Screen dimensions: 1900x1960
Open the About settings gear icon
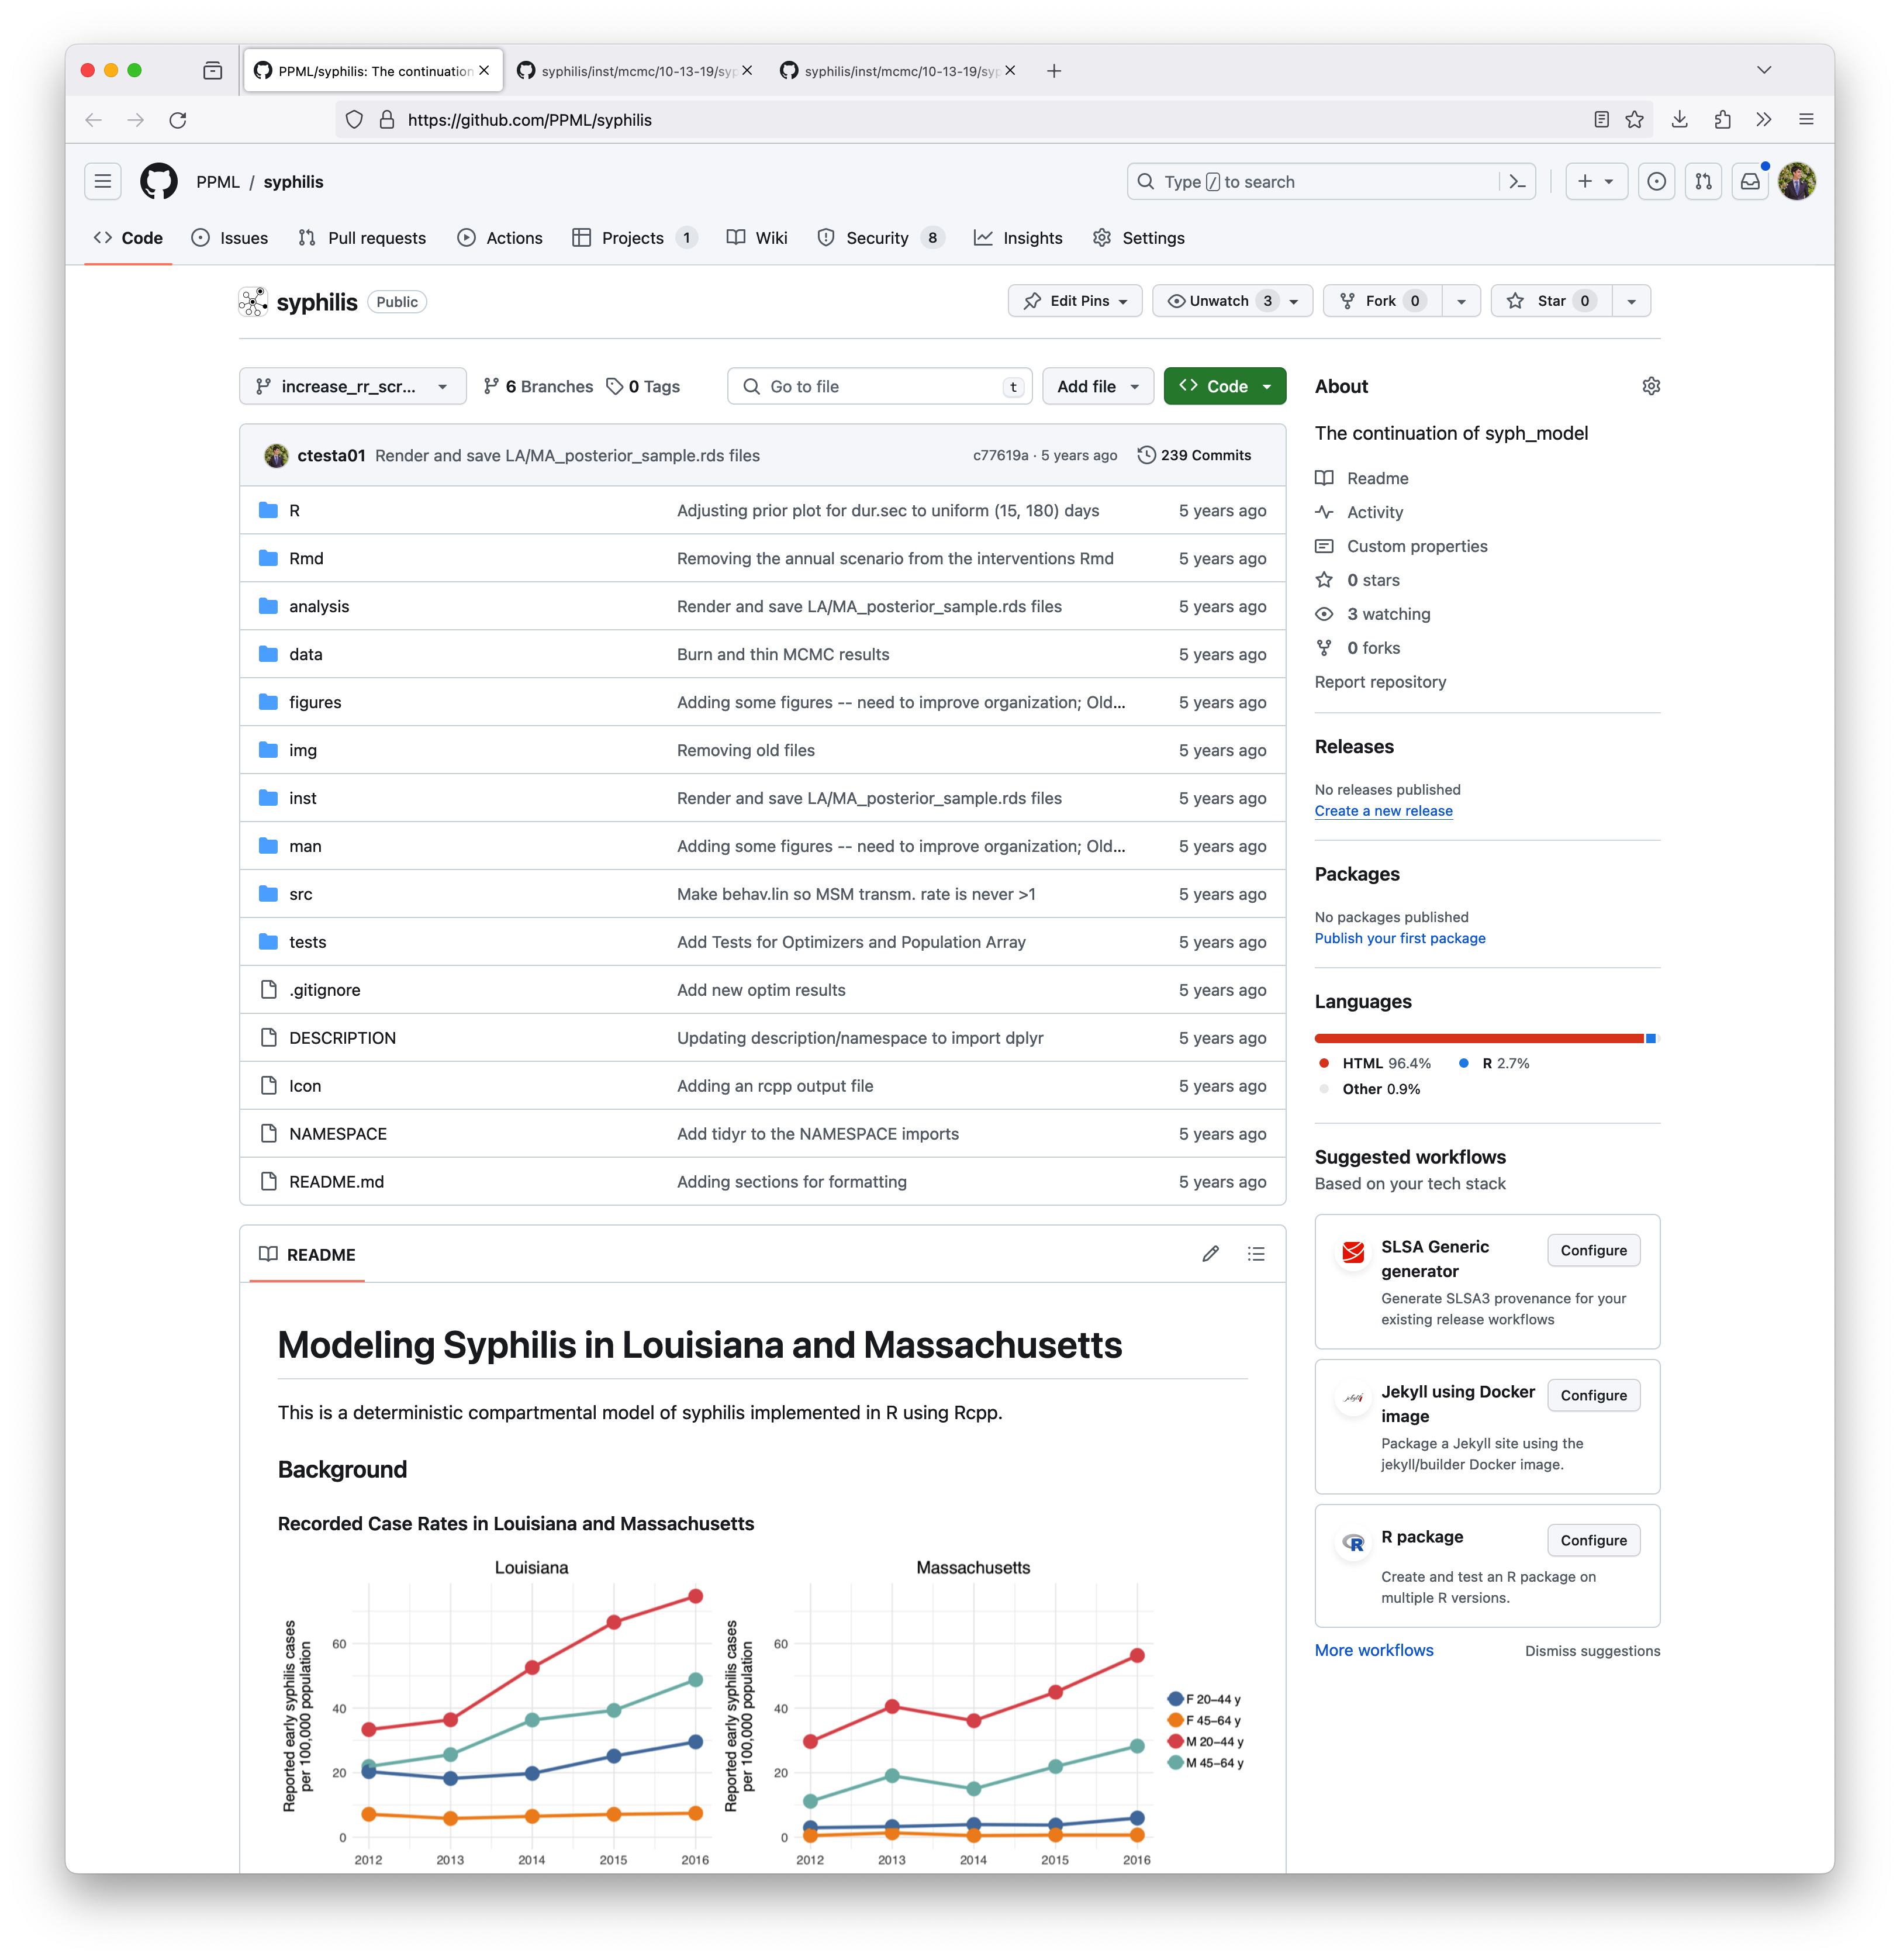click(x=1651, y=386)
